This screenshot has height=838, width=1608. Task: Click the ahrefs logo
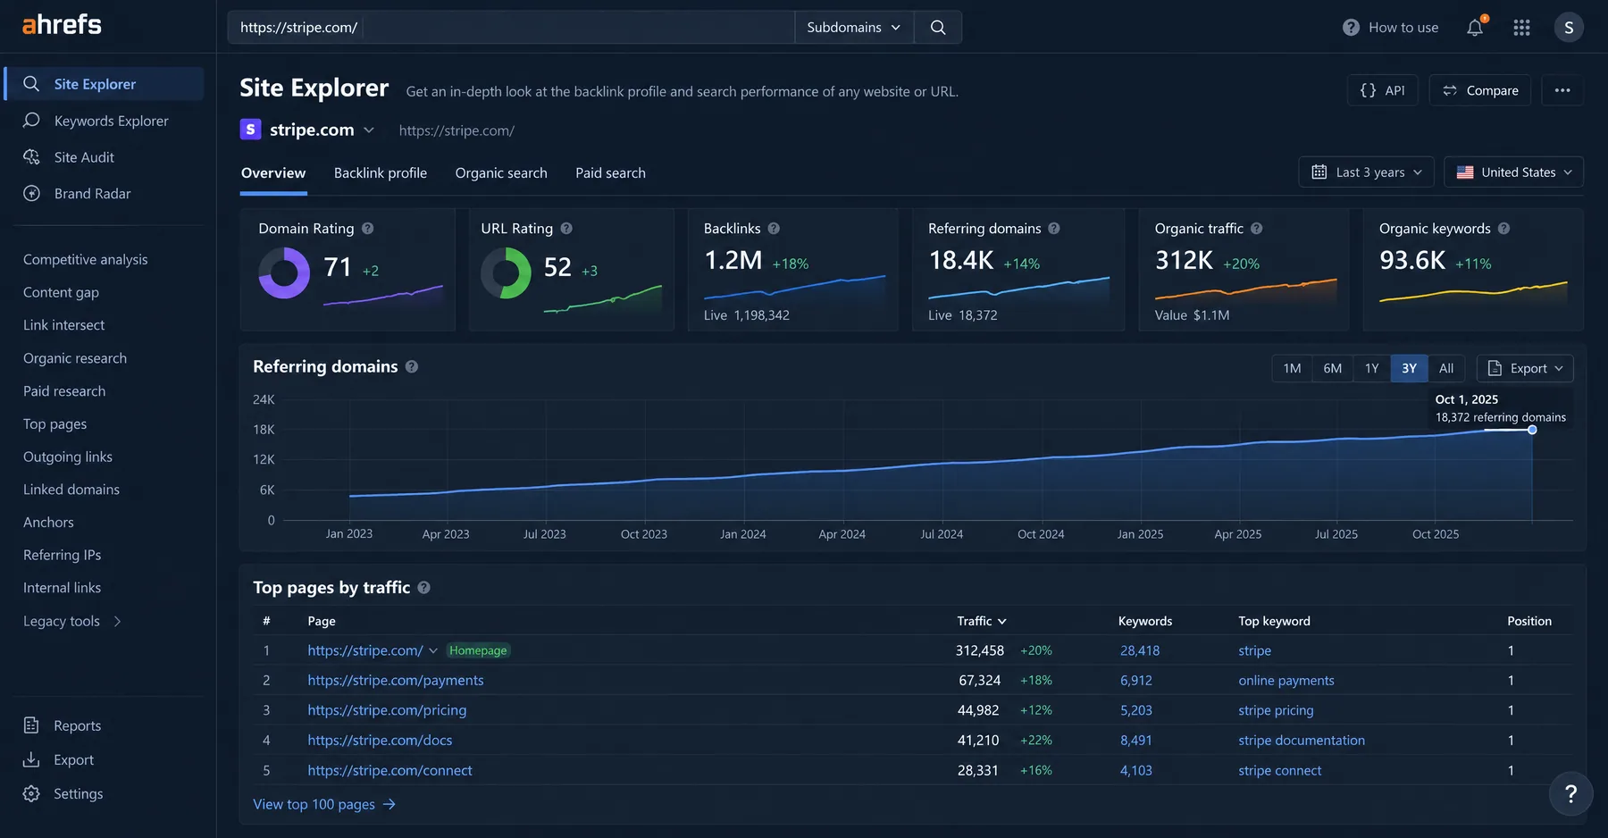tap(62, 25)
